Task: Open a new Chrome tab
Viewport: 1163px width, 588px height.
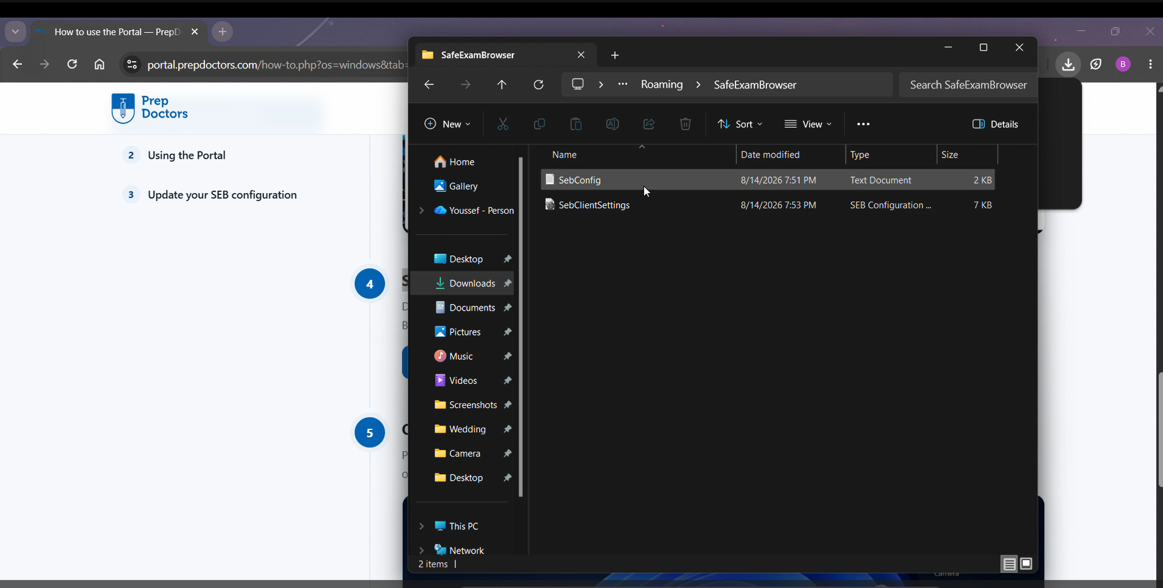Action: pos(223,31)
